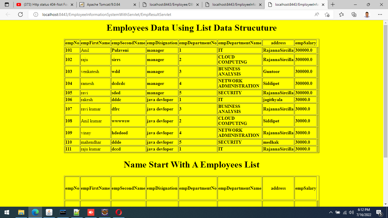Click the volume speaker icon in tray

[351, 212]
